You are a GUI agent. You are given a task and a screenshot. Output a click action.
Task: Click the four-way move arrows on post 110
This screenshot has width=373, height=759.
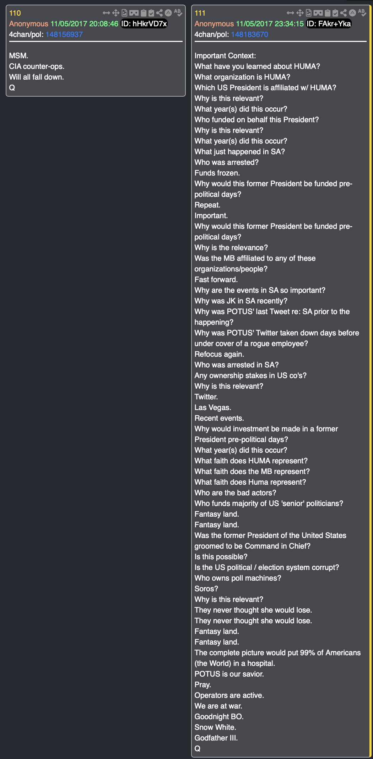coord(115,13)
